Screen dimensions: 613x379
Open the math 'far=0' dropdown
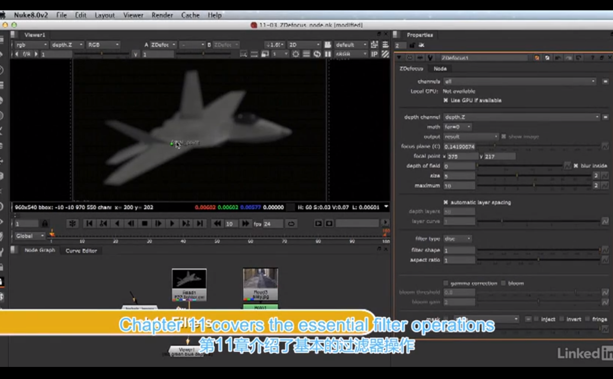[x=458, y=127]
